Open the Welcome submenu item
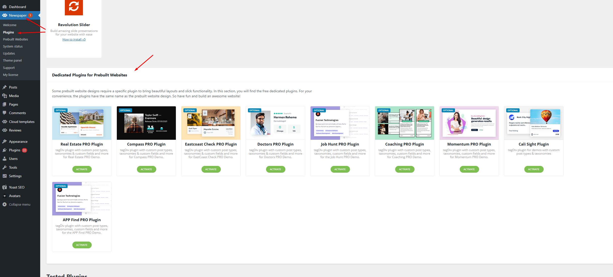 10,25
